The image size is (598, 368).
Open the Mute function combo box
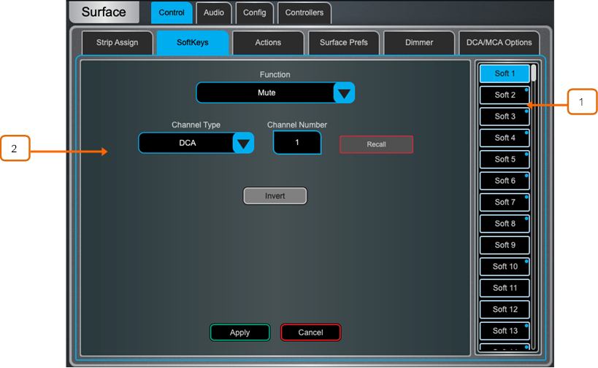(x=266, y=93)
